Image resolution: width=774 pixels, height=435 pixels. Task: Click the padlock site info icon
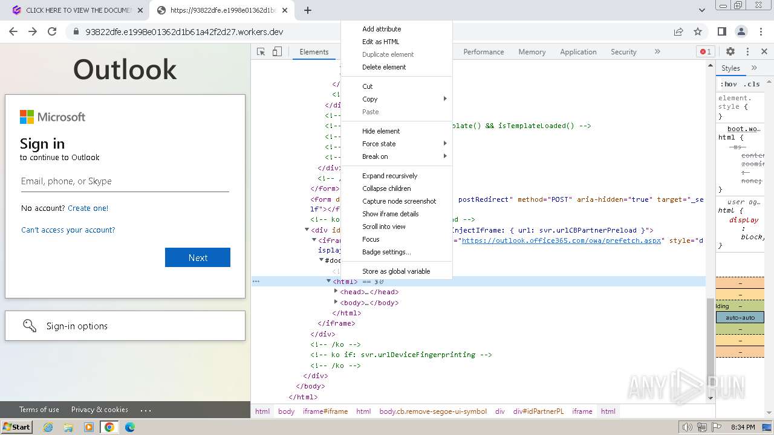coord(76,31)
